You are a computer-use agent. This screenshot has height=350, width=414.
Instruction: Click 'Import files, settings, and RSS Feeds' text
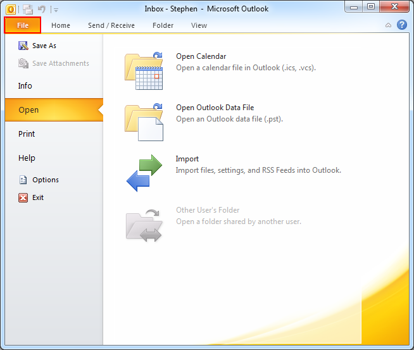point(258,170)
